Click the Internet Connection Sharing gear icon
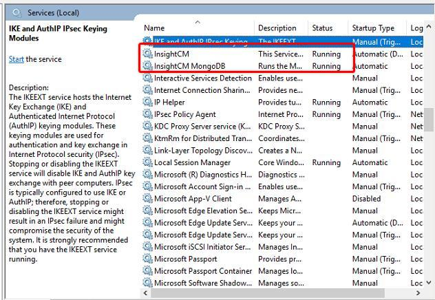This screenshot has height=300, width=435. tap(147, 90)
